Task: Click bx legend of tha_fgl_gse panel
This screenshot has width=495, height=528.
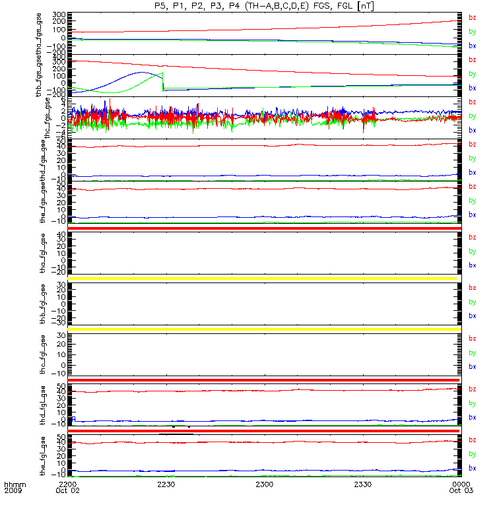Action: pyautogui.click(x=473, y=265)
